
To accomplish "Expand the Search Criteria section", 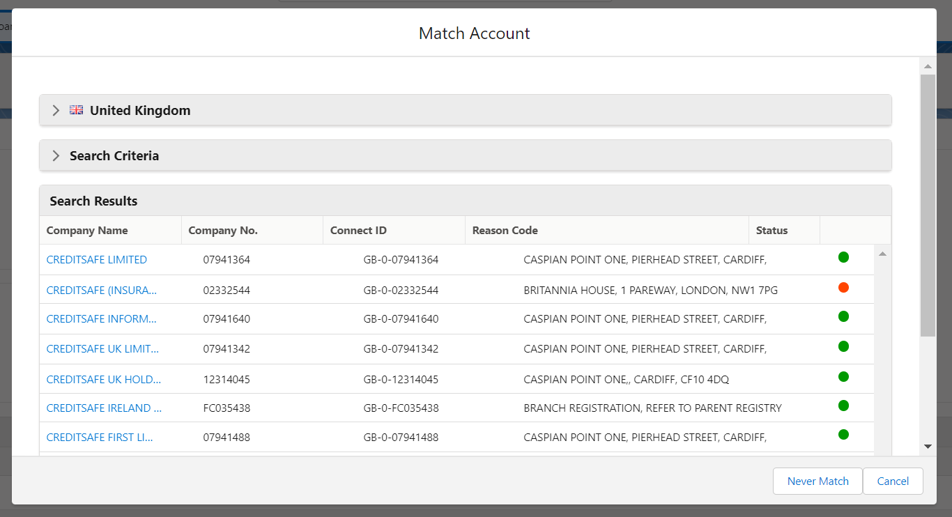I will pos(55,155).
